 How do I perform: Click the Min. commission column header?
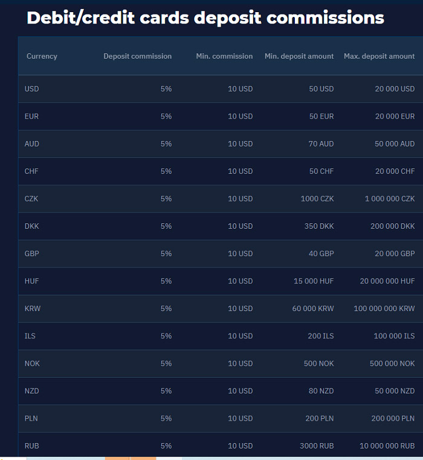click(x=224, y=56)
